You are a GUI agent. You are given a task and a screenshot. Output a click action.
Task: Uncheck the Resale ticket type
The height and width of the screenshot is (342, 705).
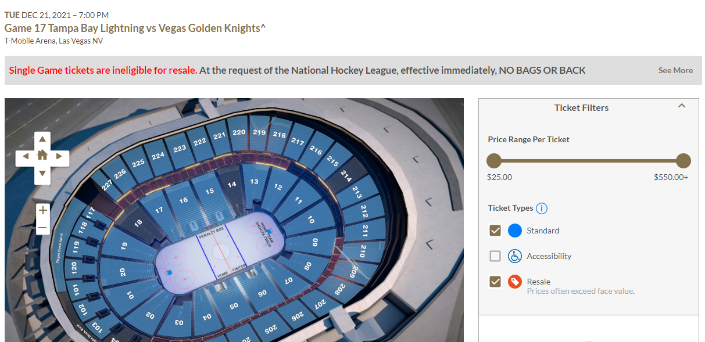(x=495, y=282)
